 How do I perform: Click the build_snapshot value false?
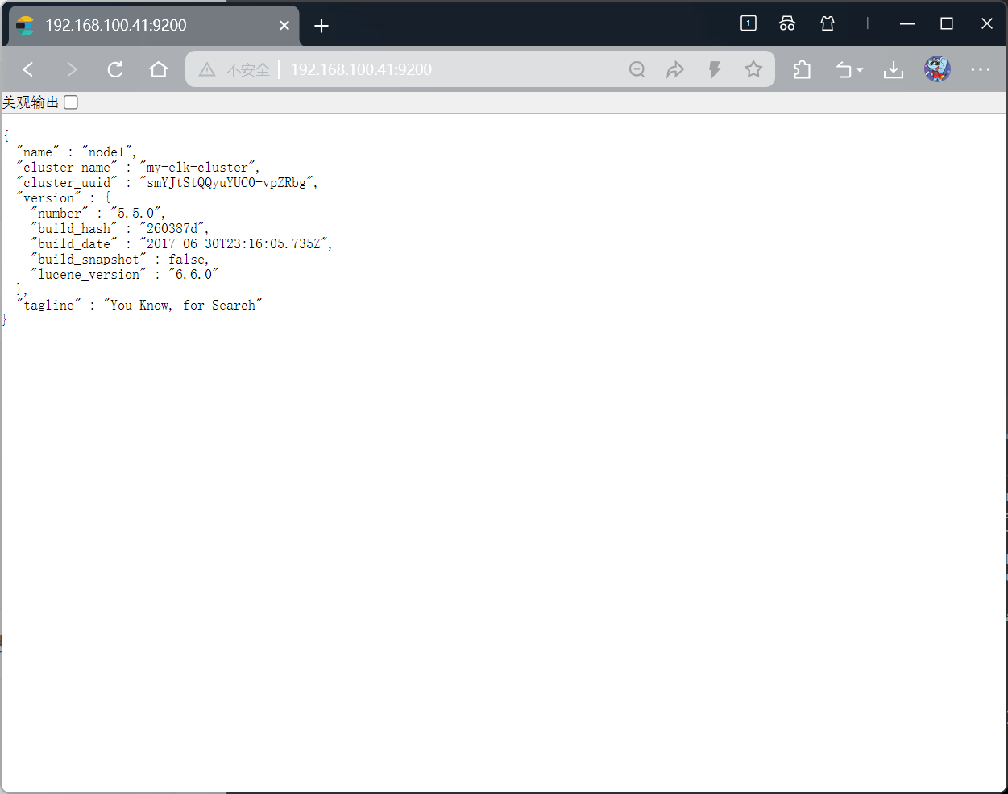187,260
